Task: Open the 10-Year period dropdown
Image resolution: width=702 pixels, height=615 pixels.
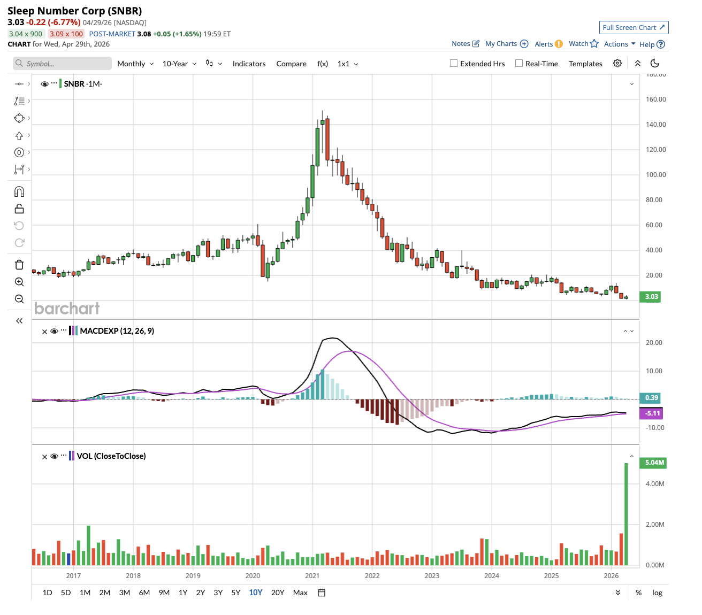Action: tap(180, 64)
